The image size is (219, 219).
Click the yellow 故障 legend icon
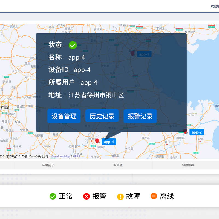click(120, 197)
